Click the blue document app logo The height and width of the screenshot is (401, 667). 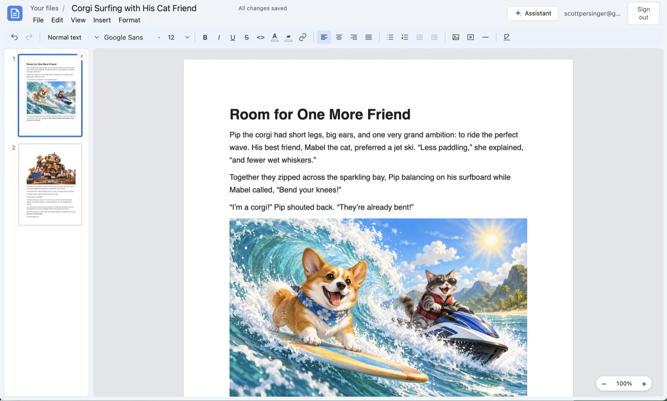click(15, 13)
